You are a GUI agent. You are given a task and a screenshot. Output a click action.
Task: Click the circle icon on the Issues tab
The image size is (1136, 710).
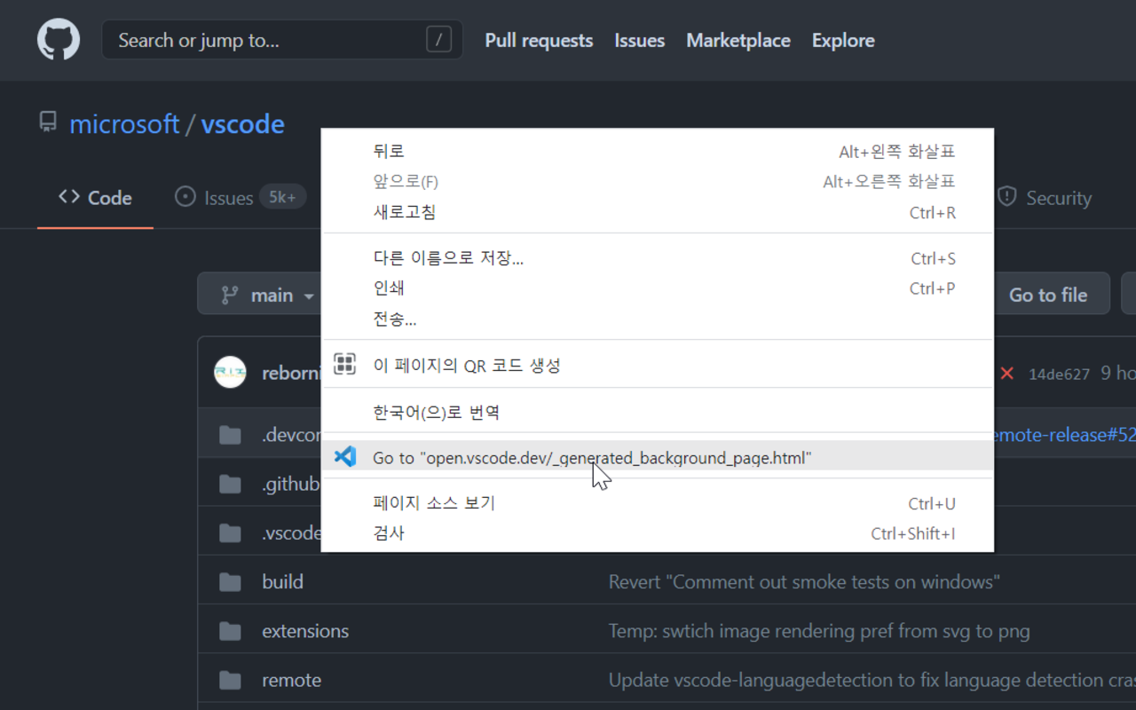click(x=185, y=197)
